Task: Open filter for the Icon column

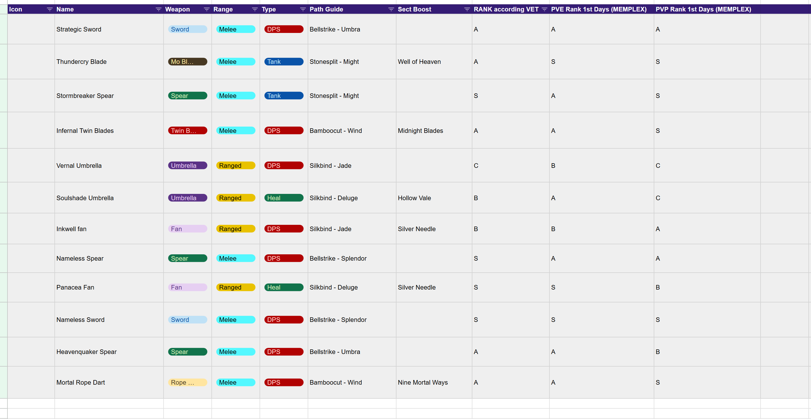Action: (x=50, y=9)
